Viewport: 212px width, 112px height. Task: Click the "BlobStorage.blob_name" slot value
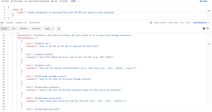[47, 109]
